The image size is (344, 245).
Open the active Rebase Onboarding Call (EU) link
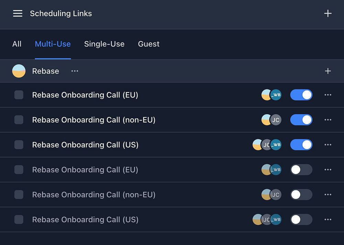pyautogui.click(x=85, y=95)
